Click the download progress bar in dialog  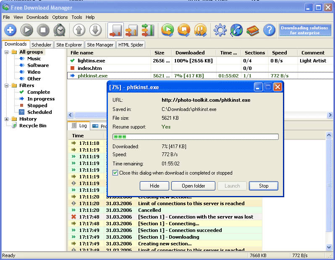195,137
